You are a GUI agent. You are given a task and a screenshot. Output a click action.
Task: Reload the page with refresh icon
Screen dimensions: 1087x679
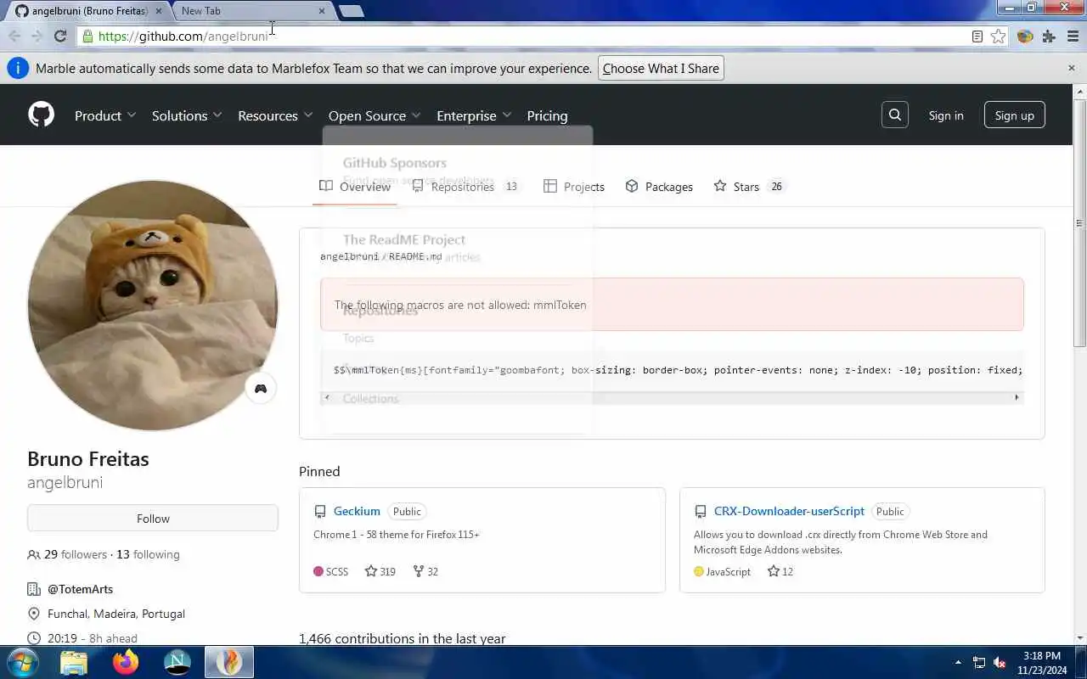point(60,36)
